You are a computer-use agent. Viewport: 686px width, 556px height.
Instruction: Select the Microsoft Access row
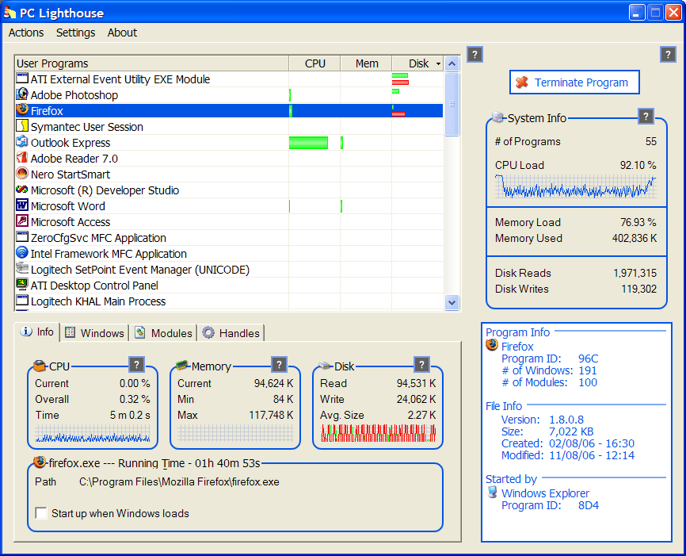tap(229, 222)
